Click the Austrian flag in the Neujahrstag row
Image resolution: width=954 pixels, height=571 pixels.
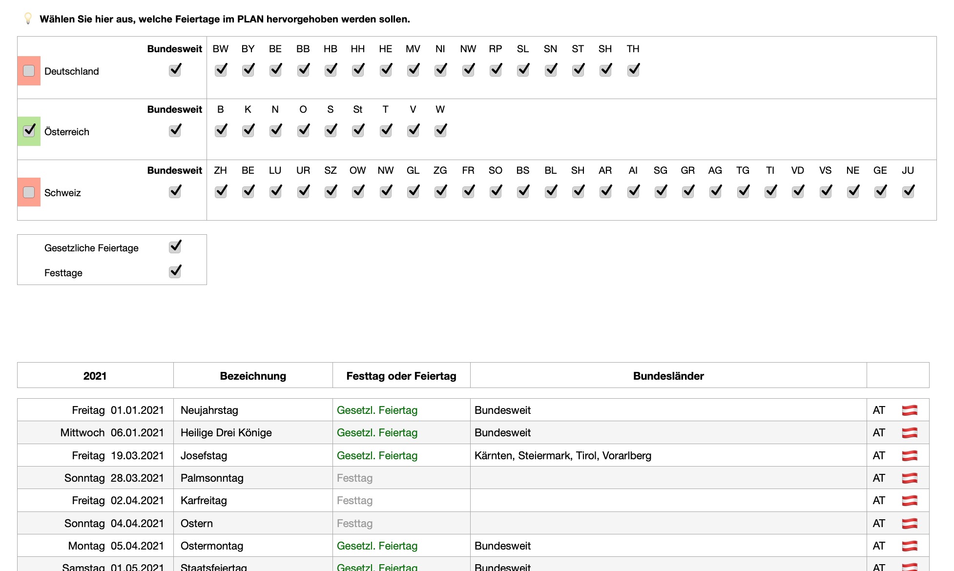(x=909, y=410)
